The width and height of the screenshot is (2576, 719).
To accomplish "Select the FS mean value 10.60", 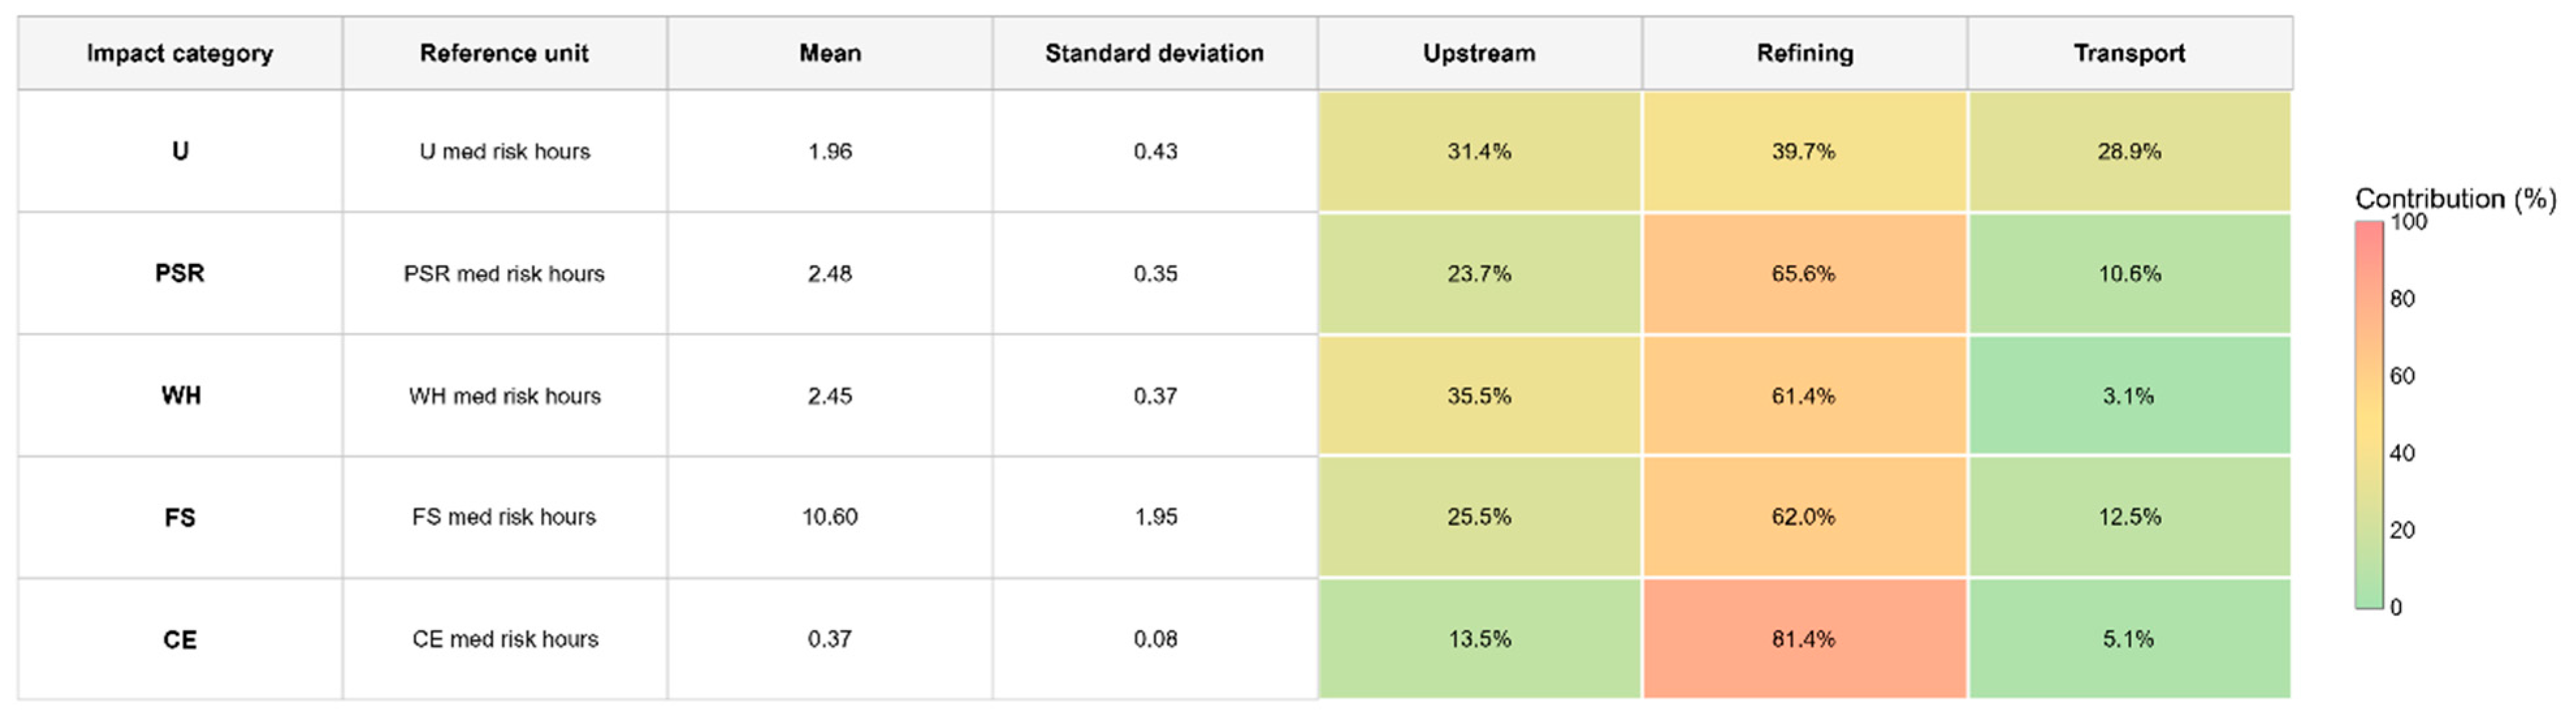I will (830, 517).
